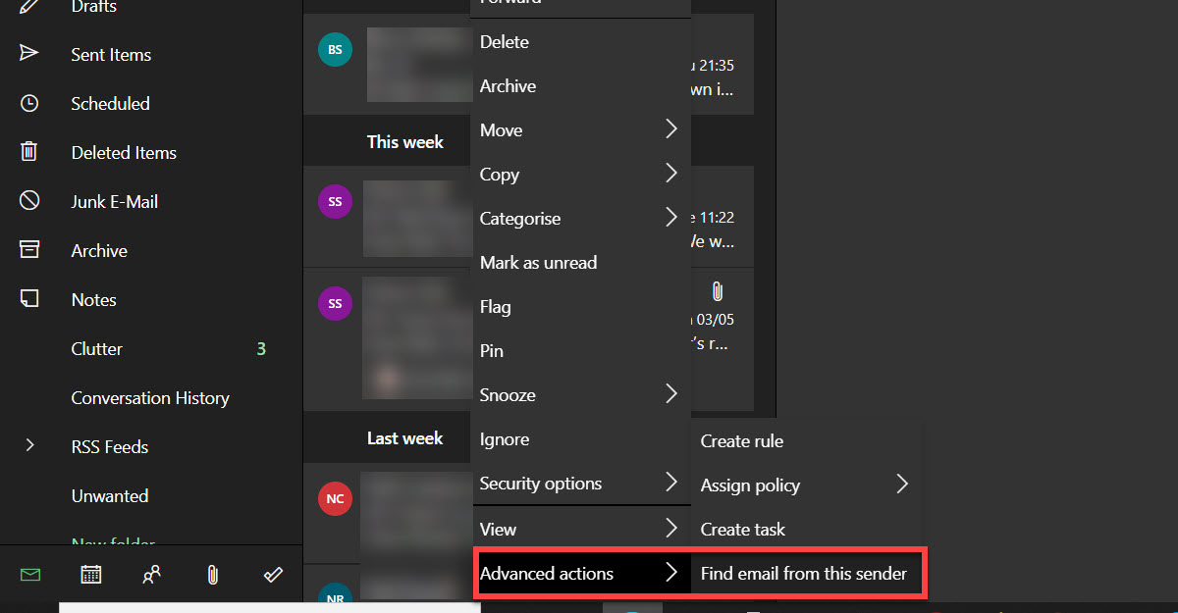This screenshot has width=1178, height=613.
Task: Open the Calendar view
Action: tap(90, 574)
